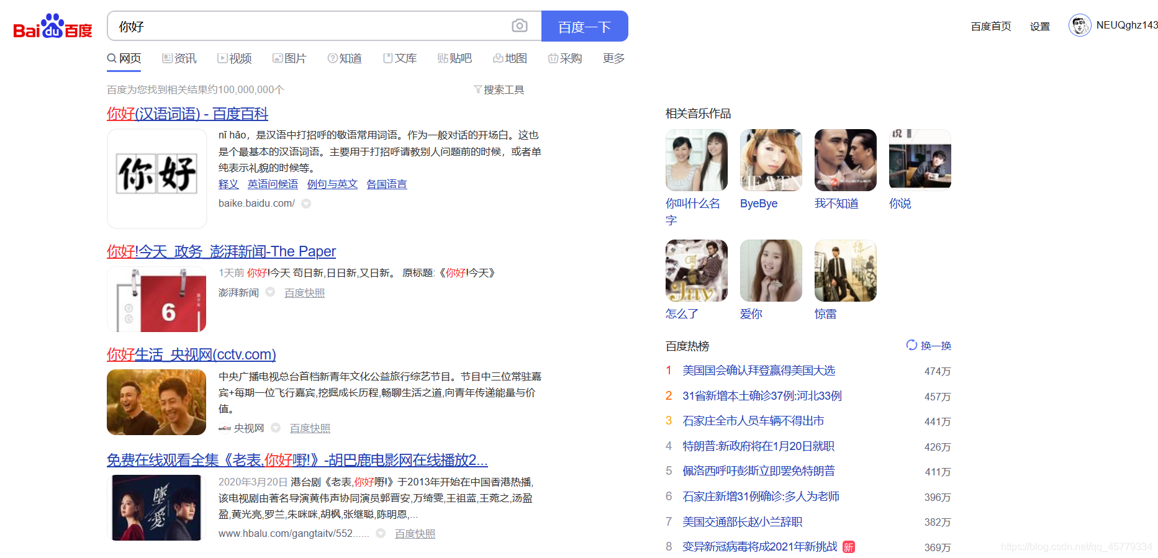Open hot topic 特朗普:新政府将在1月20日就职

point(758,446)
